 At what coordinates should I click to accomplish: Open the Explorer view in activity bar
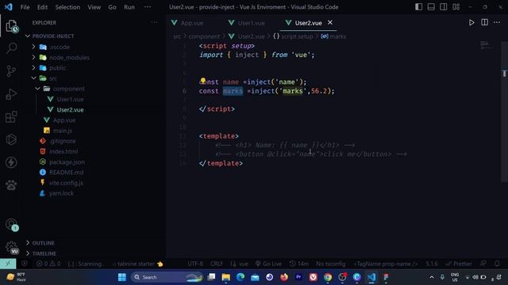pos(11,26)
